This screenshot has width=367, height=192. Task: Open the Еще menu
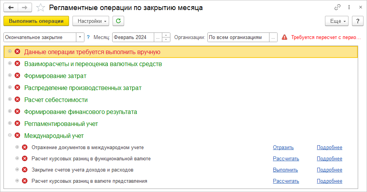(337, 21)
